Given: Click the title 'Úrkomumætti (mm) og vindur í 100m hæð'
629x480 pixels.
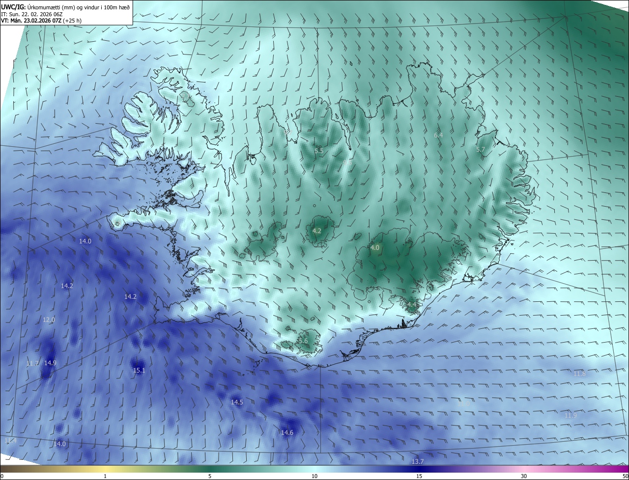Looking at the screenshot, I should [x=78, y=7].
